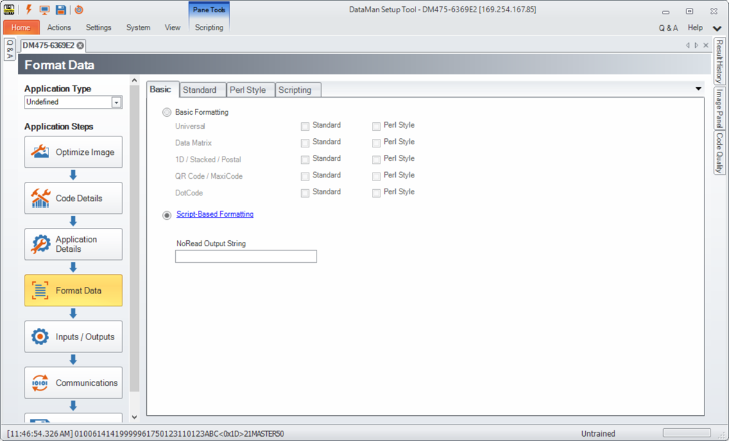Image resolution: width=729 pixels, height=441 pixels.
Task: Enable Perl Style checkbox for DotCode
Action: click(x=376, y=193)
